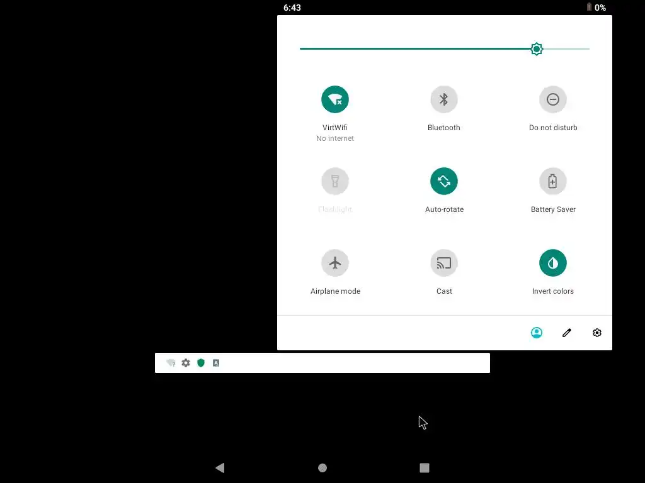Image resolution: width=645 pixels, height=483 pixels.
Task: Click the battery icon in status bar
Action: [589, 7]
